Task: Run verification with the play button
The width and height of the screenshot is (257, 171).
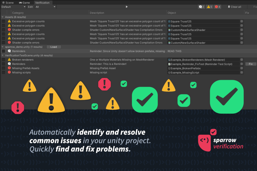Action: (x=127, y=7)
